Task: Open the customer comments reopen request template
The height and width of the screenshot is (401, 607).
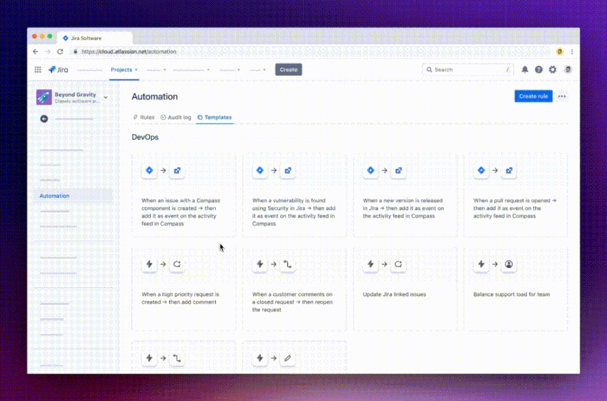Action: pyautogui.click(x=295, y=289)
